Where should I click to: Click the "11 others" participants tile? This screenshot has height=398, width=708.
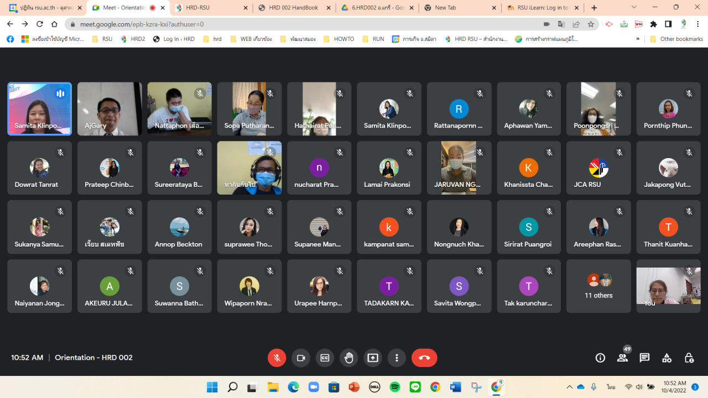[x=598, y=286]
